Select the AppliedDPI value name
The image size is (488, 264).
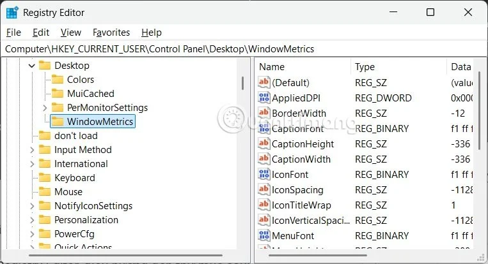point(296,98)
